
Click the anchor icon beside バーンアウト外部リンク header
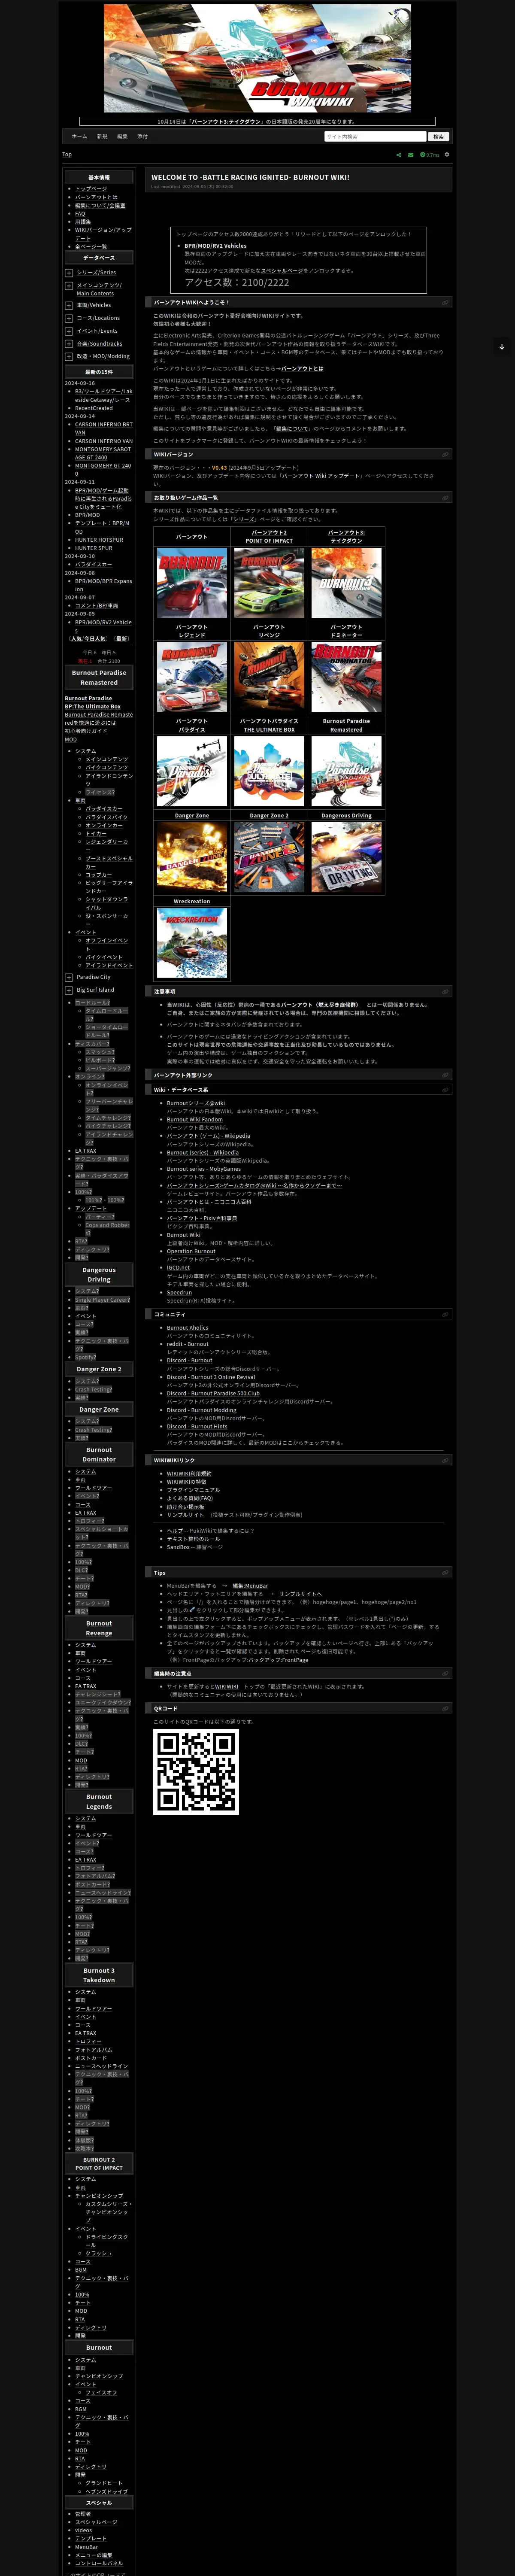coord(445,1075)
